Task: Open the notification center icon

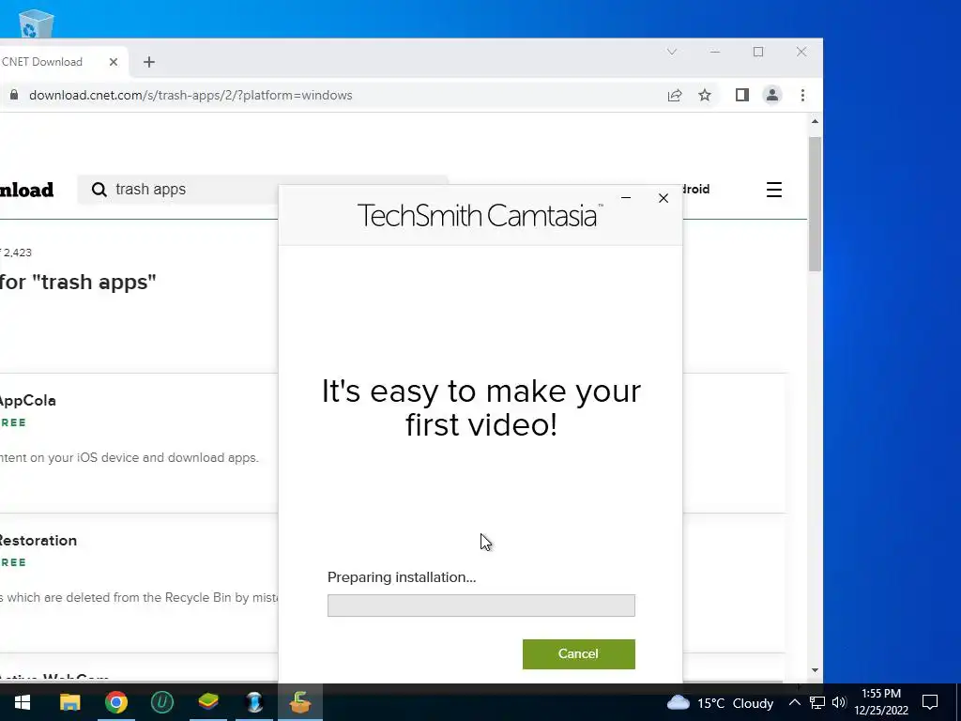Action: (930, 702)
